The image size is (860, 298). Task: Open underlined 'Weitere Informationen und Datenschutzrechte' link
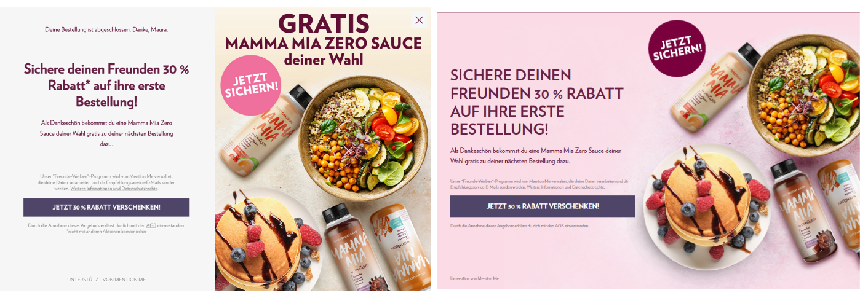pos(114,188)
